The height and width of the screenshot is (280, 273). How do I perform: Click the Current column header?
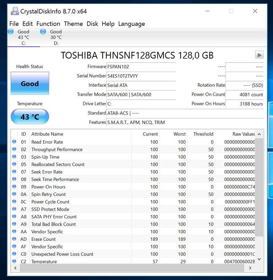[145, 134]
